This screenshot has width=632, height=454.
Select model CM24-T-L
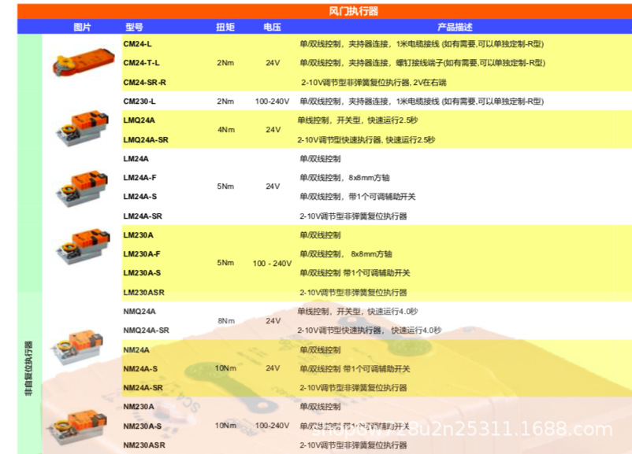(142, 63)
